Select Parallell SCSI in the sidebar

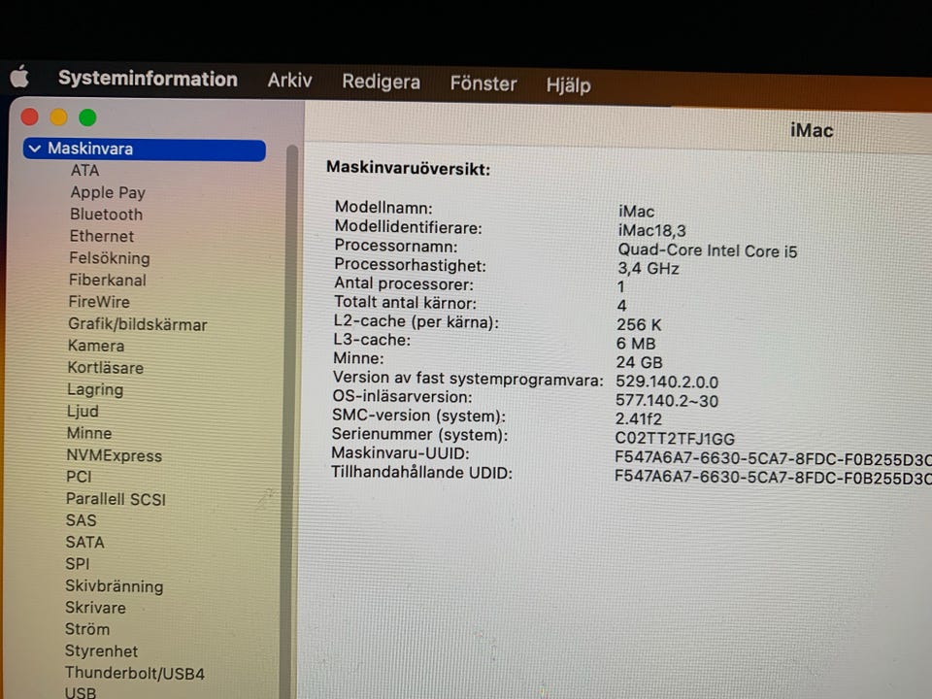pos(116,499)
